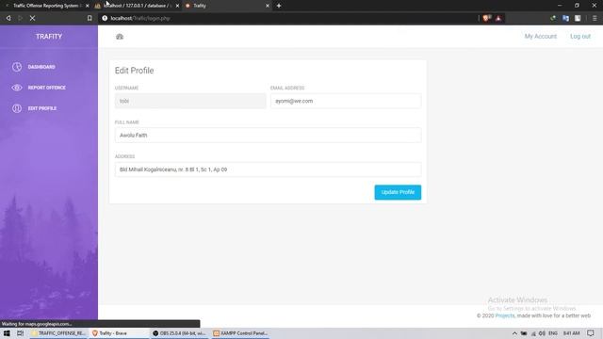Open TRAFFIC_OFFENSE_RE folder taskbar item
This screenshot has width=603, height=339.
coord(58,333)
